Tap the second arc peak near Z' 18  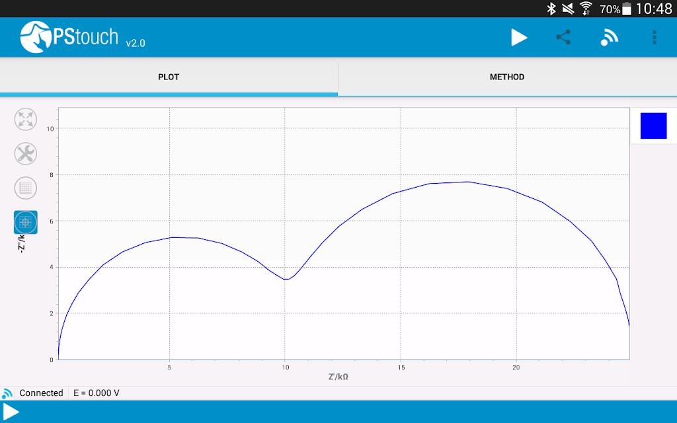click(469, 182)
